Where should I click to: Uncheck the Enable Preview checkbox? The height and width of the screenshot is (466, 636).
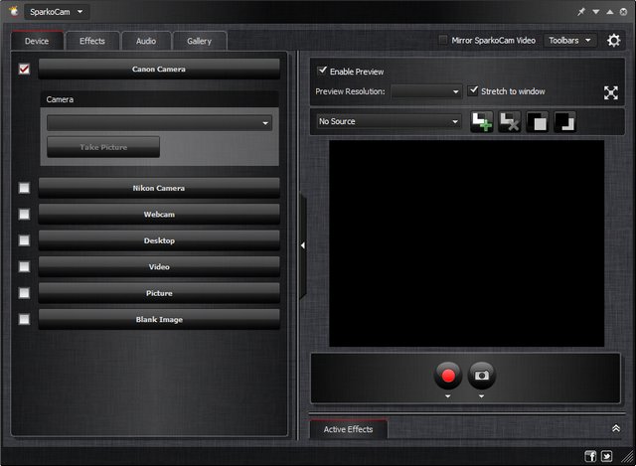click(322, 72)
